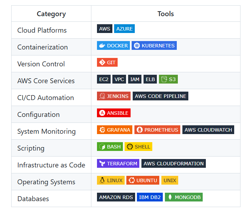The image size is (251, 212).
Task: Click the IAM badge
Action: pos(135,79)
